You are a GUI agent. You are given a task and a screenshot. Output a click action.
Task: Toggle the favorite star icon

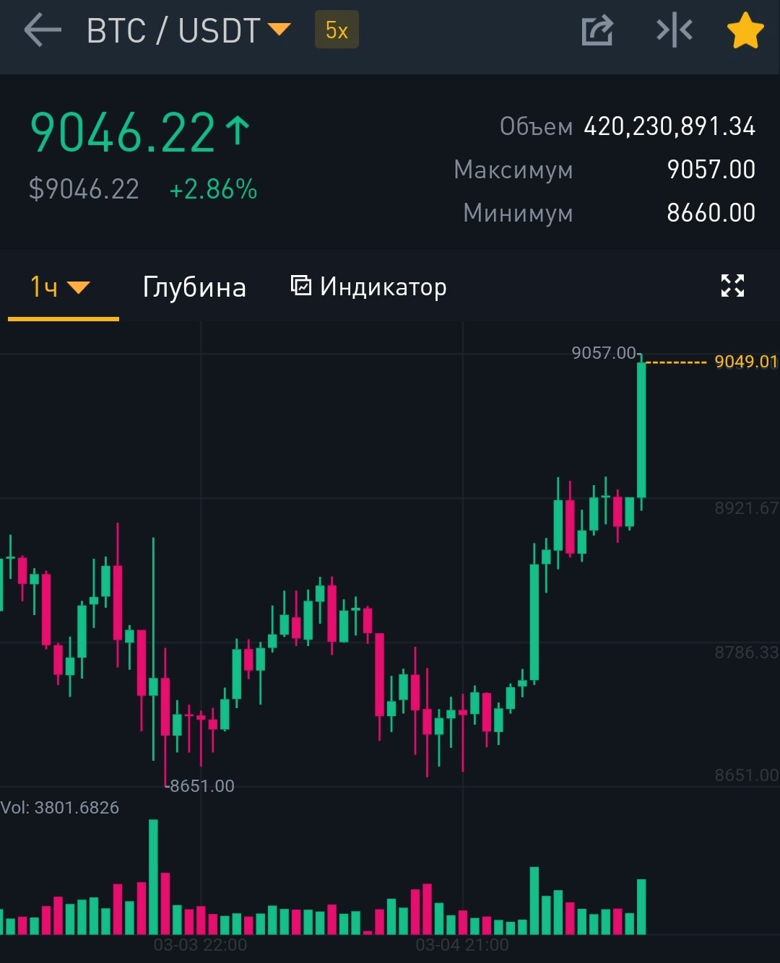(x=745, y=31)
